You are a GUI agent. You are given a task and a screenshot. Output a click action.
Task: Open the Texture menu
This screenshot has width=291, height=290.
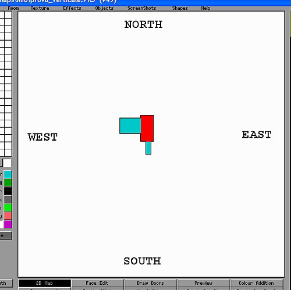(40, 8)
